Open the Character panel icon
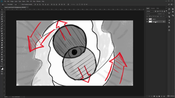Viewport: 175px width, 98px height. (x=169, y=20)
